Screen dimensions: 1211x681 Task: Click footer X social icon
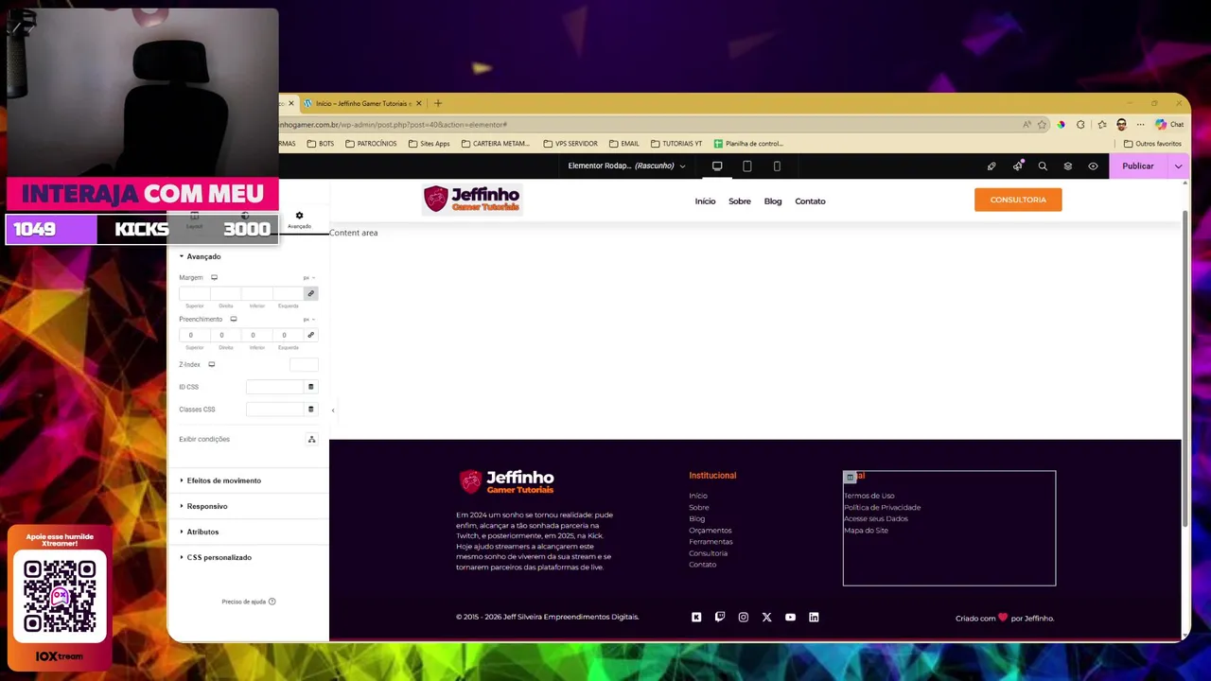tap(766, 618)
